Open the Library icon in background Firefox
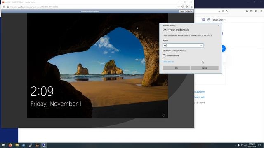The height and width of the screenshot is (148, 264). [247, 11]
